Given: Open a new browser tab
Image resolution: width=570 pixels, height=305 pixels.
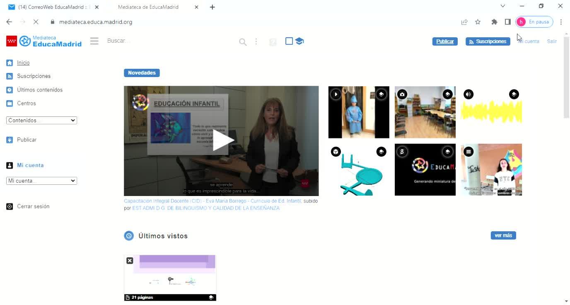Looking at the screenshot, I should pyautogui.click(x=212, y=7).
